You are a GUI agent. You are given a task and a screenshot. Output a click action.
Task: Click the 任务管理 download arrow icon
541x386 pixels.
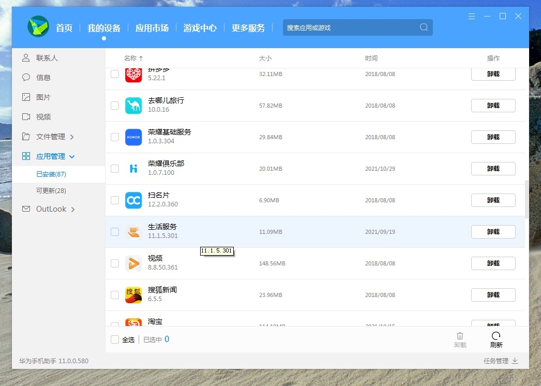click(x=515, y=361)
